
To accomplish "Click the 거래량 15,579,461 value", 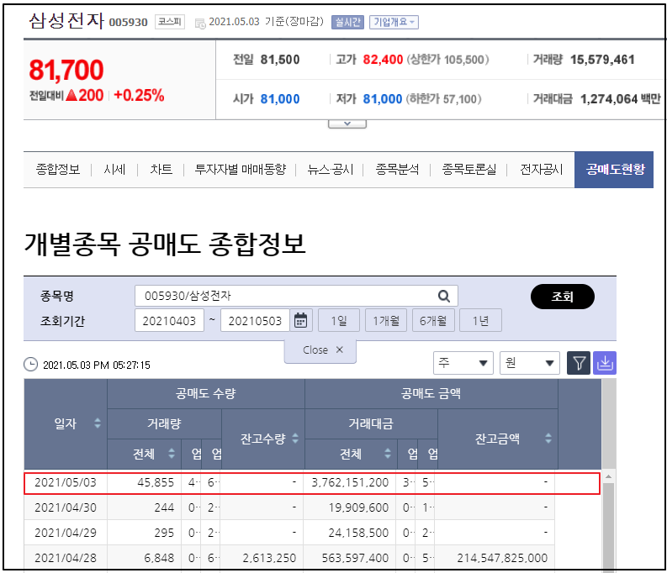I will tap(602, 60).
